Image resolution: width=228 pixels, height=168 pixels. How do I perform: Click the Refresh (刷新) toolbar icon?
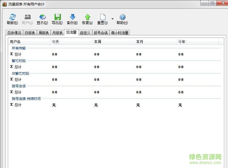[12, 18]
